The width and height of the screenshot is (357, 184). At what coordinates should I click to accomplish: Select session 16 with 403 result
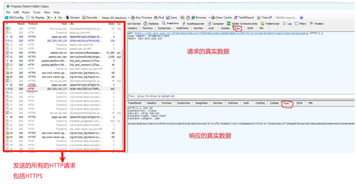63,61
